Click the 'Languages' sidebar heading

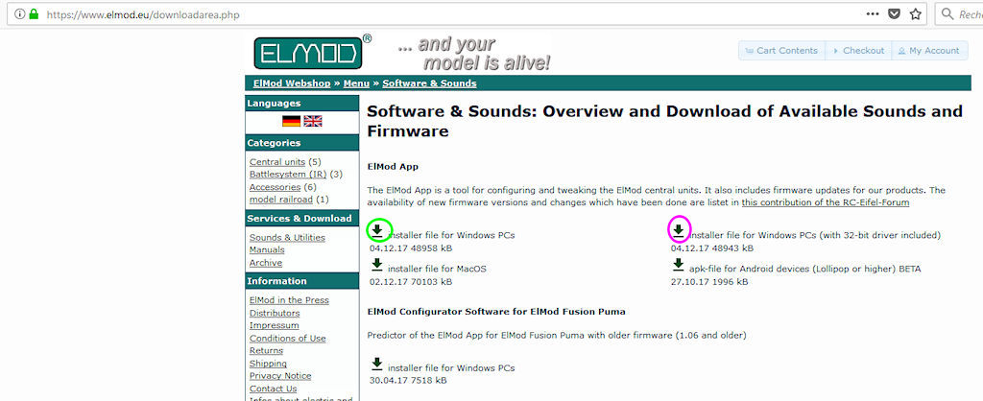302,104
